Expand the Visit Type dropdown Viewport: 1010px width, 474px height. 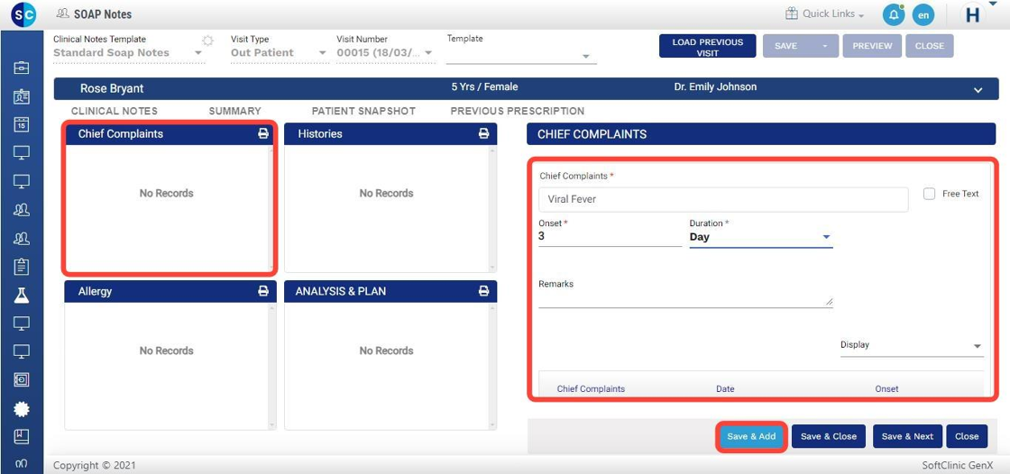pos(278,53)
